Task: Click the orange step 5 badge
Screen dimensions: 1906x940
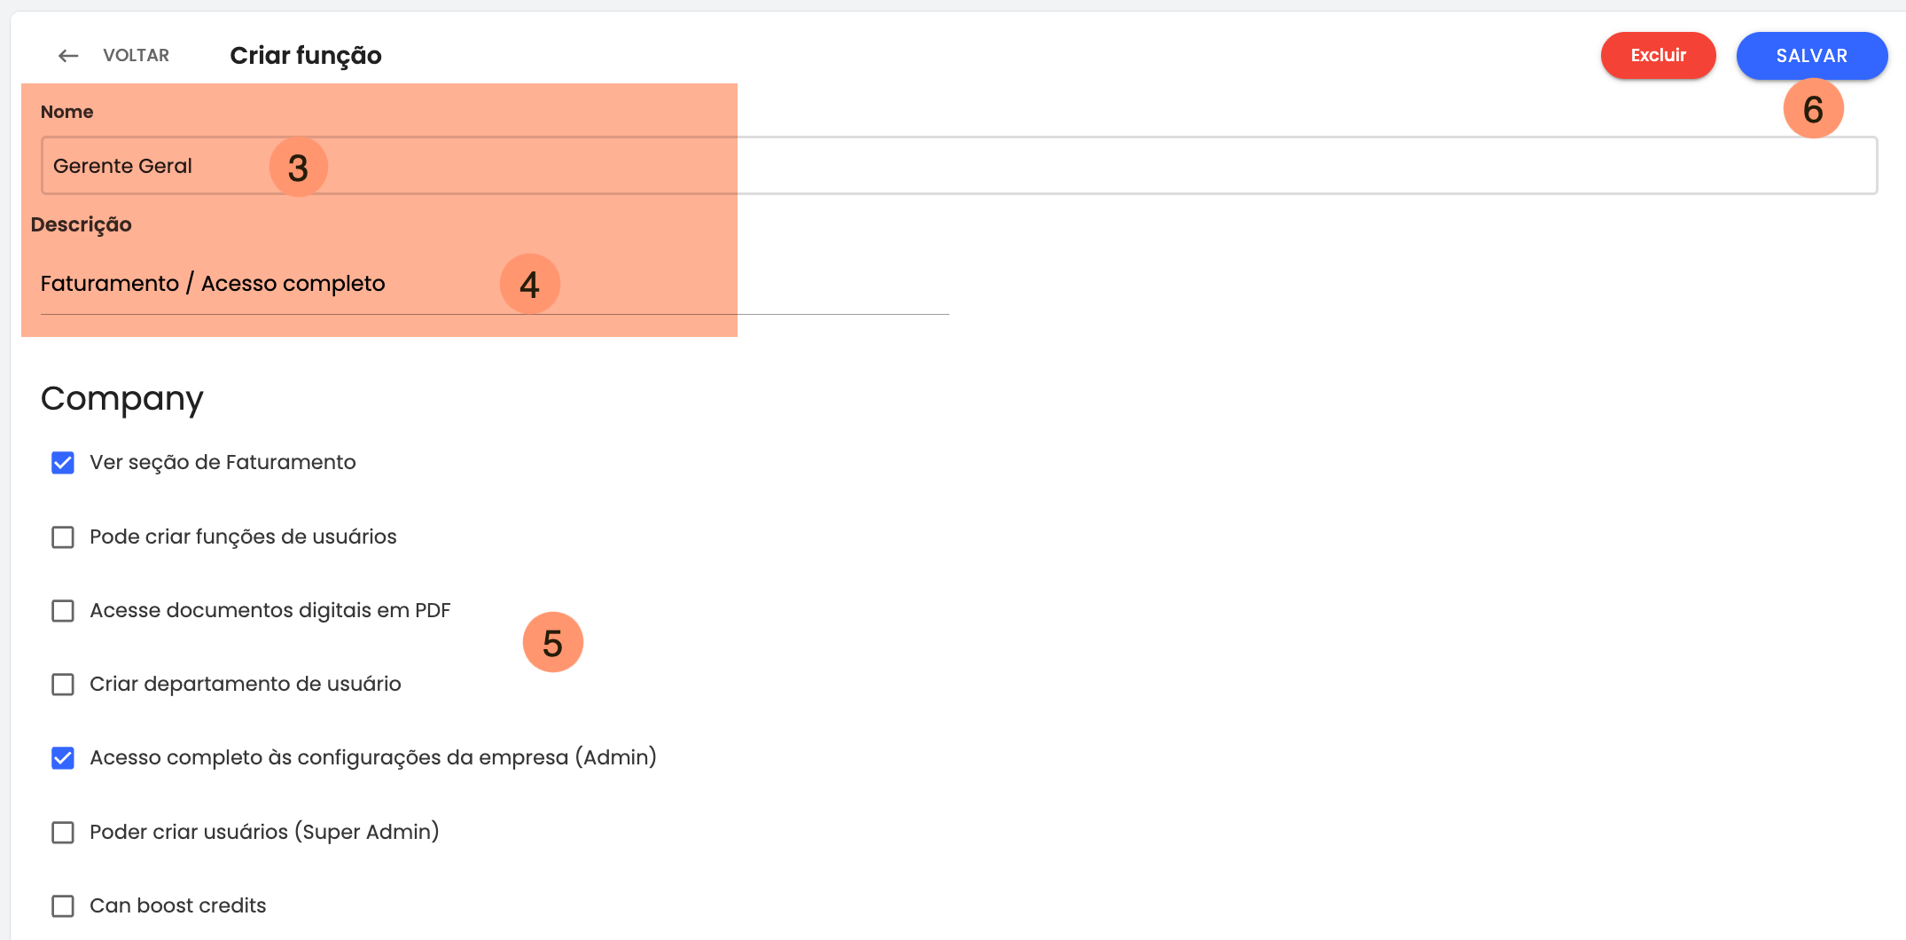Action: [553, 642]
